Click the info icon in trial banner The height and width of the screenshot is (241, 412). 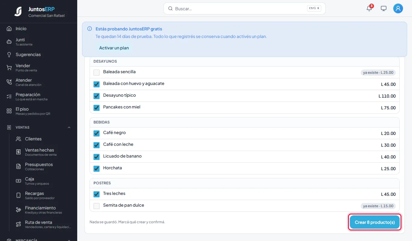click(90, 29)
